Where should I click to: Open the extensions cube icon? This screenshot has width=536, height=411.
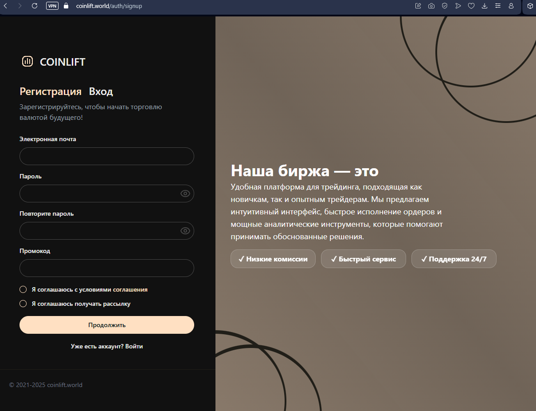point(530,6)
